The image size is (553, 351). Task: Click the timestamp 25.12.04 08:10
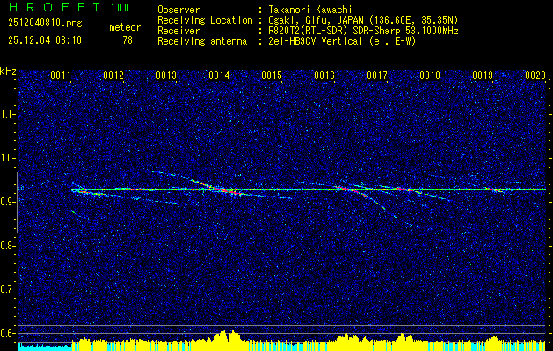coord(45,40)
